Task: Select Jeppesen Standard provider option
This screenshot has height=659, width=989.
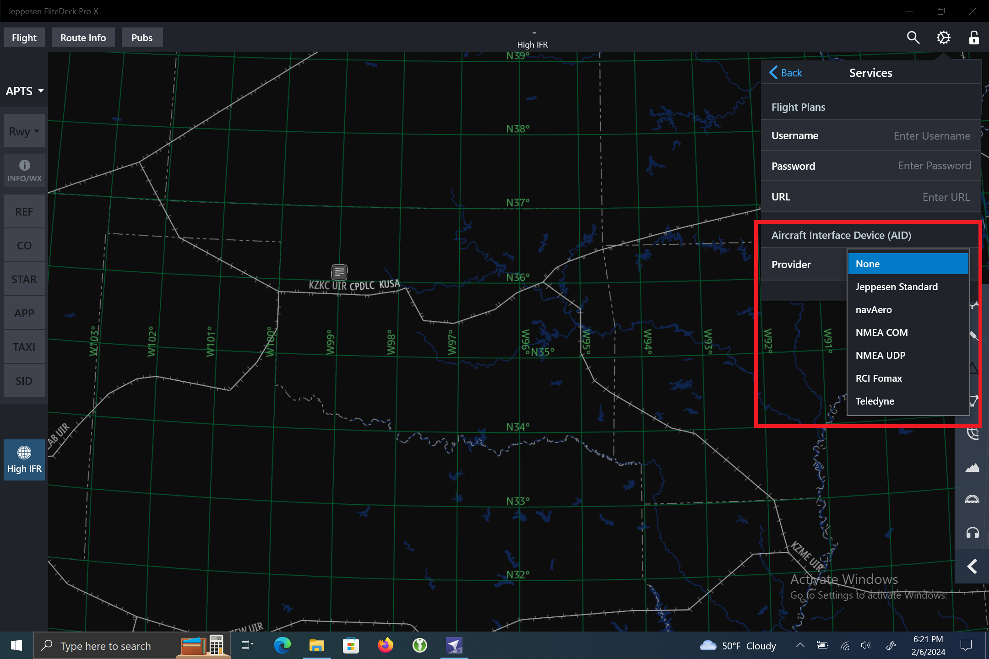Action: 908,287
